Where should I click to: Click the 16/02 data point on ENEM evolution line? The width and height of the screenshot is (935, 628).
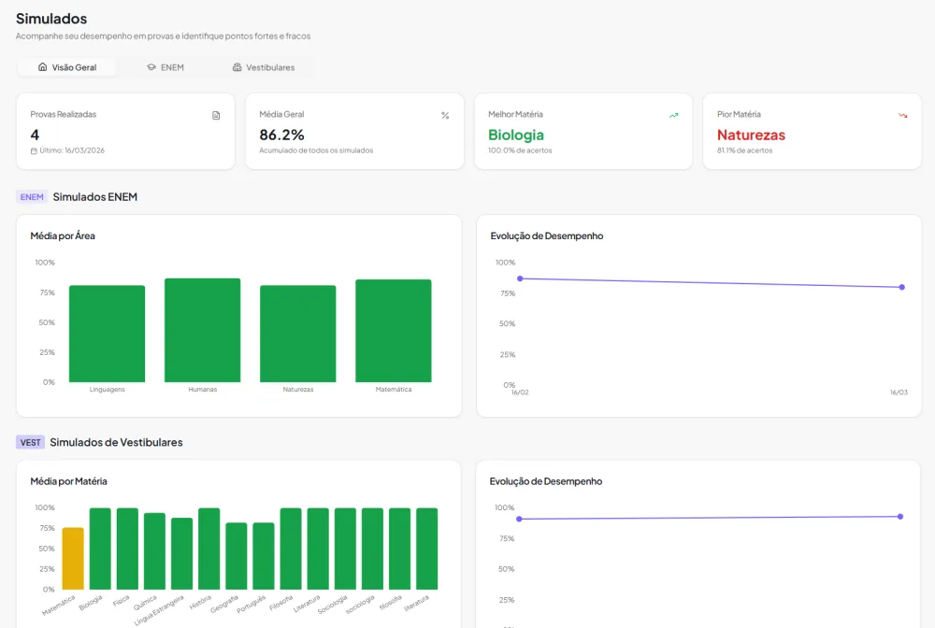click(x=520, y=278)
